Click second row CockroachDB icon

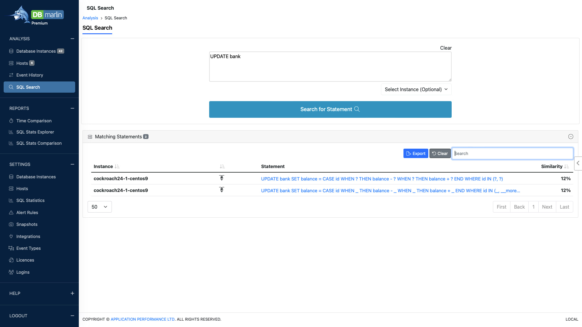[222, 190]
